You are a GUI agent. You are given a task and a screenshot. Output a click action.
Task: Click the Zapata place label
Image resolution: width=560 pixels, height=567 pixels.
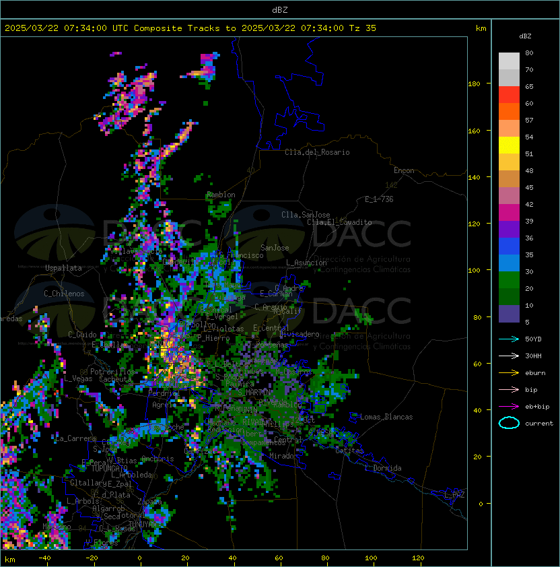click(149, 502)
